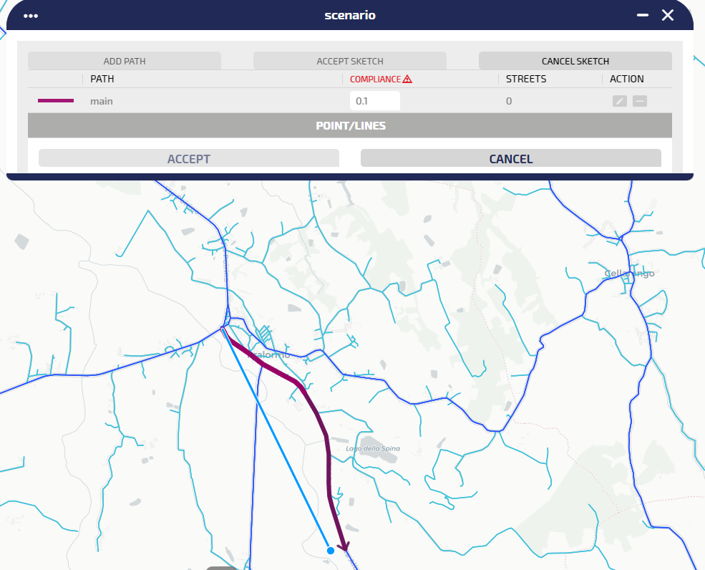
Task: Click the blue sketch endpoint dot on map
Action: point(330,550)
